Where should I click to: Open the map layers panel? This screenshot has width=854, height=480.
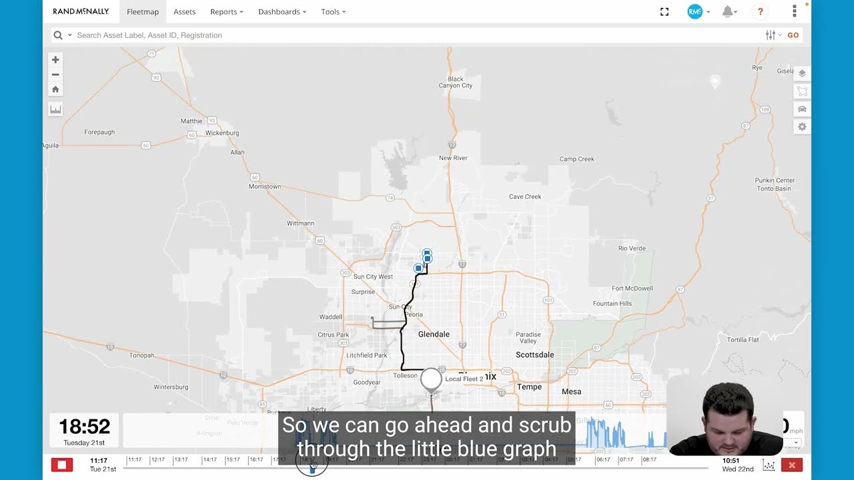(802, 73)
